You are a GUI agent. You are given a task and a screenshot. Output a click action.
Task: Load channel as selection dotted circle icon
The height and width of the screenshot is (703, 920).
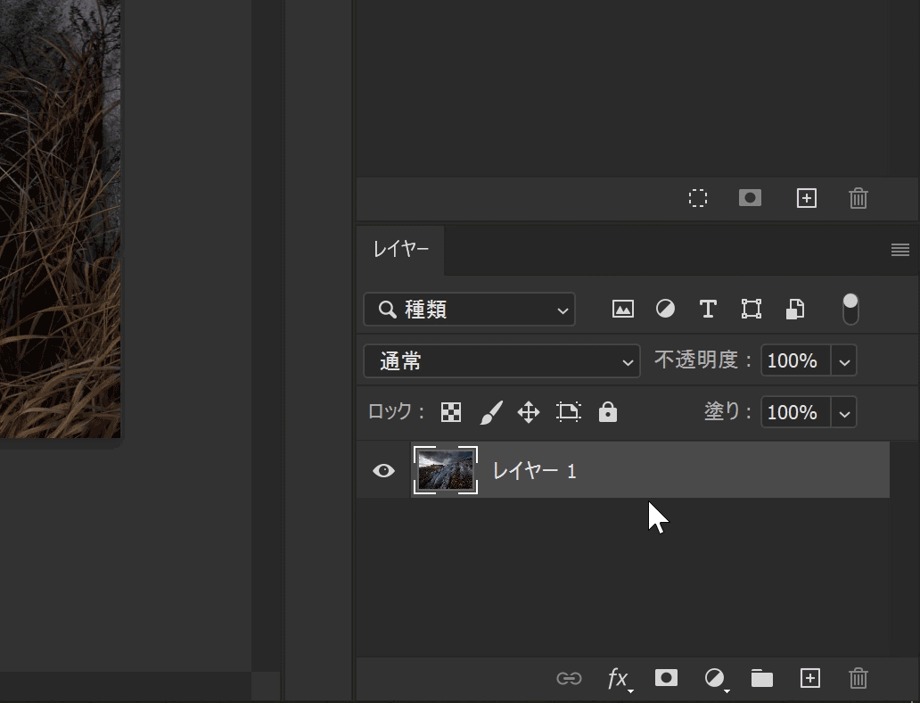coord(698,198)
